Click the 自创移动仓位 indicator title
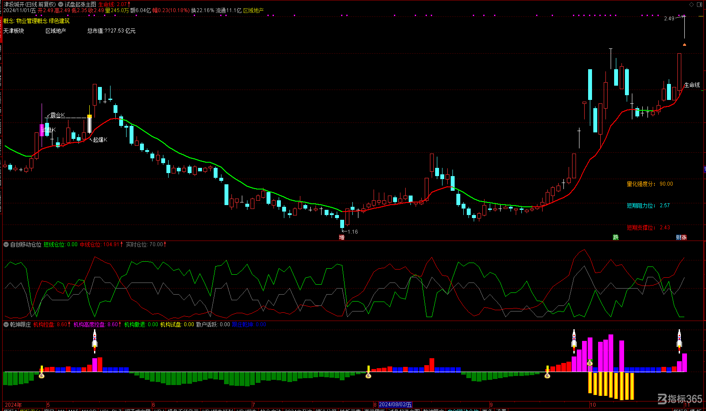 26,244
